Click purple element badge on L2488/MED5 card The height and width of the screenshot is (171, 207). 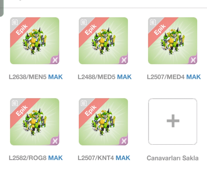pyautogui.click(x=124, y=60)
